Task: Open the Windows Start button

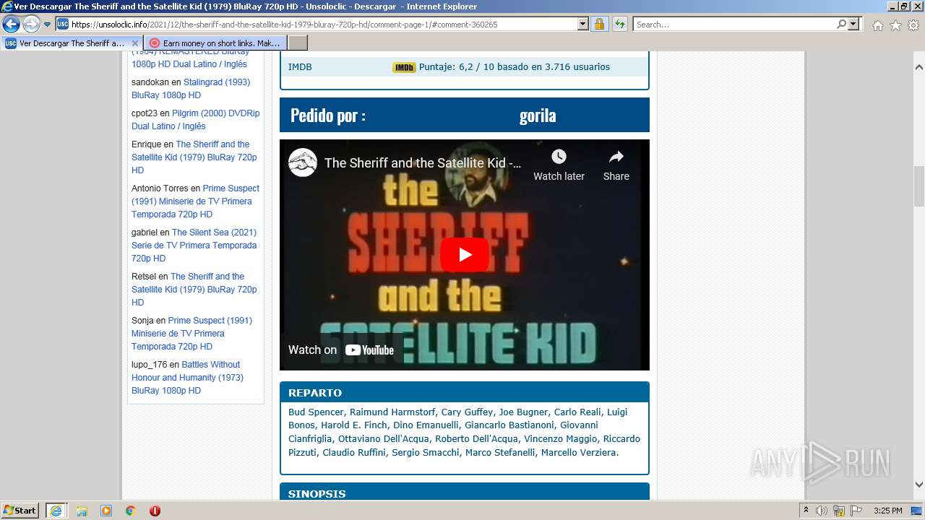Action: (20, 511)
